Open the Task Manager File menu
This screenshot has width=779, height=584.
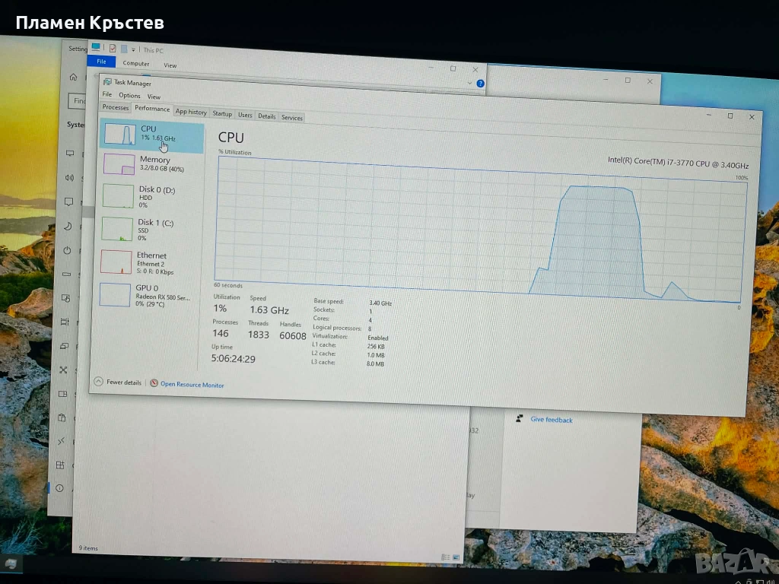pos(107,95)
